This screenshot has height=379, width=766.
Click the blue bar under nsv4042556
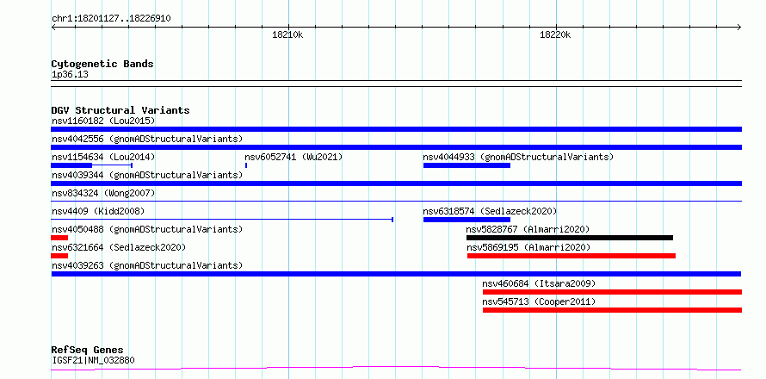click(x=396, y=147)
